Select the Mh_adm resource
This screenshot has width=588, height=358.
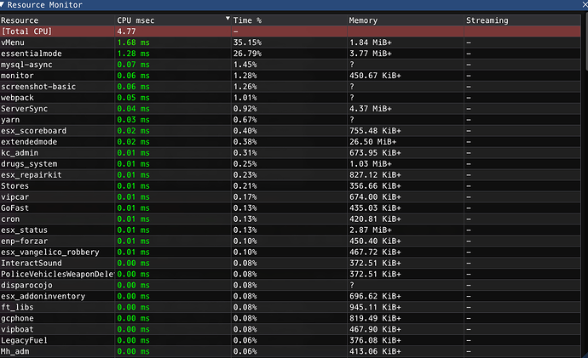click(14, 352)
